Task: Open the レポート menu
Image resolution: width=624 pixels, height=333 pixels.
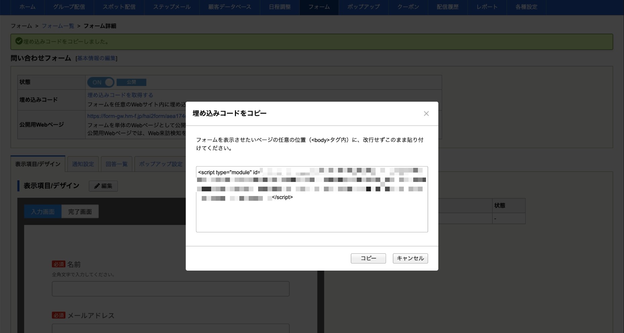Action: (x=487, y=7)
